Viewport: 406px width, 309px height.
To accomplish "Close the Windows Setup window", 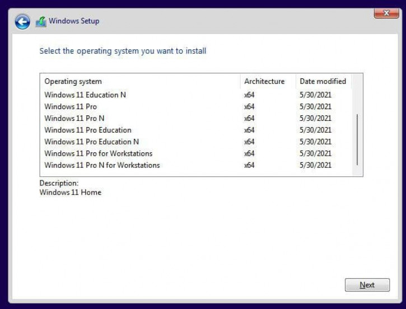I will coord(386,13).
